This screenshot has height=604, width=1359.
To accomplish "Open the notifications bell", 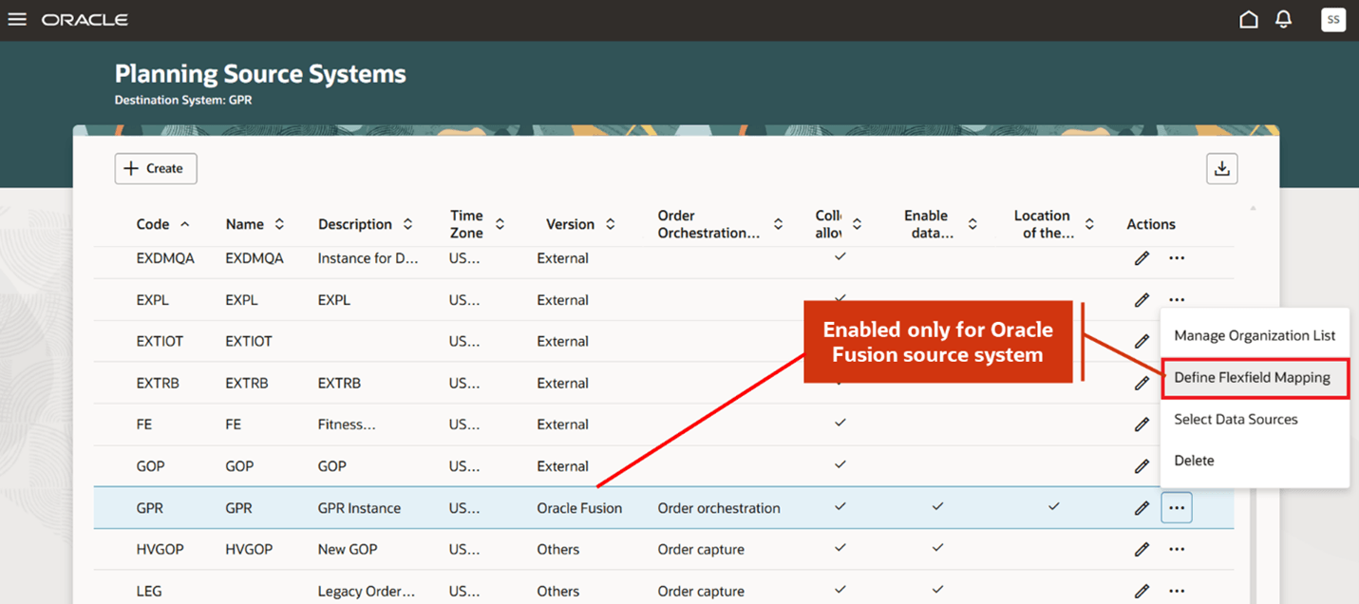I will pos(1283,20).
